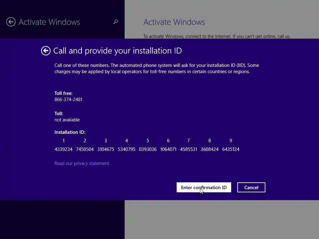Select the toll-free number 866-374-2481
Image resolution: width=319 pixels, height=239 pixels.
[68, 100]
